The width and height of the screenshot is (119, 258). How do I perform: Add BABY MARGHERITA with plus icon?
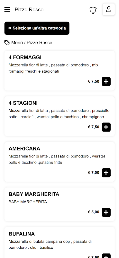click(106, 213)
